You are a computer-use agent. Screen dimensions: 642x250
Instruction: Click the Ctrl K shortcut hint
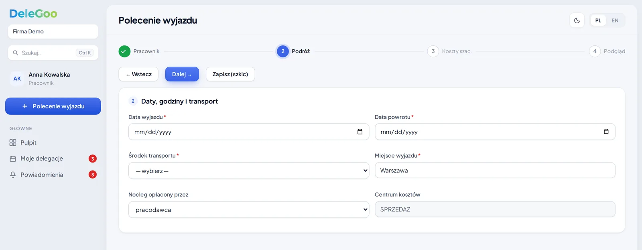(x=85, y=53)
